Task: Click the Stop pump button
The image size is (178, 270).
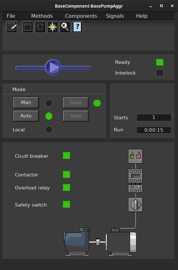Action: point(76,116)
